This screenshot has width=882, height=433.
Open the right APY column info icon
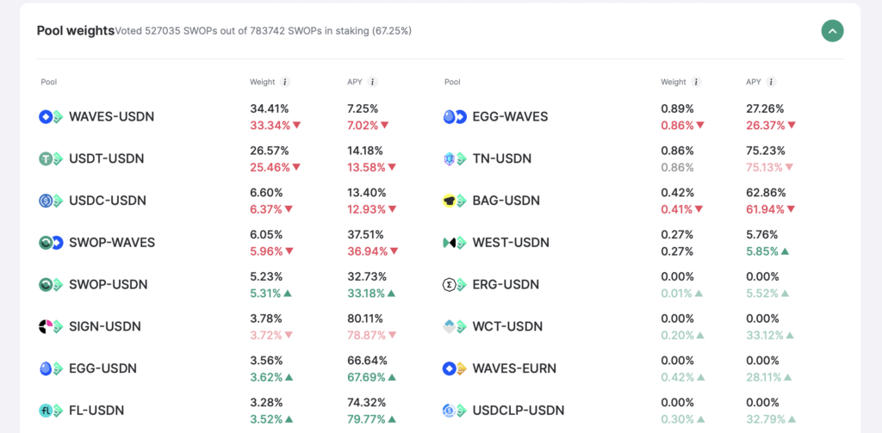pyautogui.click(x=771, y=82)
